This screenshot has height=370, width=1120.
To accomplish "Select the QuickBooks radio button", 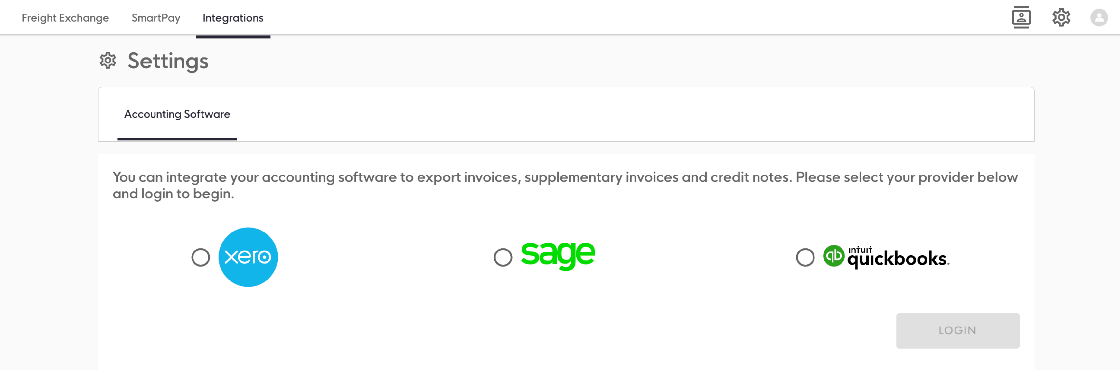I will click(x=805, y=257).
